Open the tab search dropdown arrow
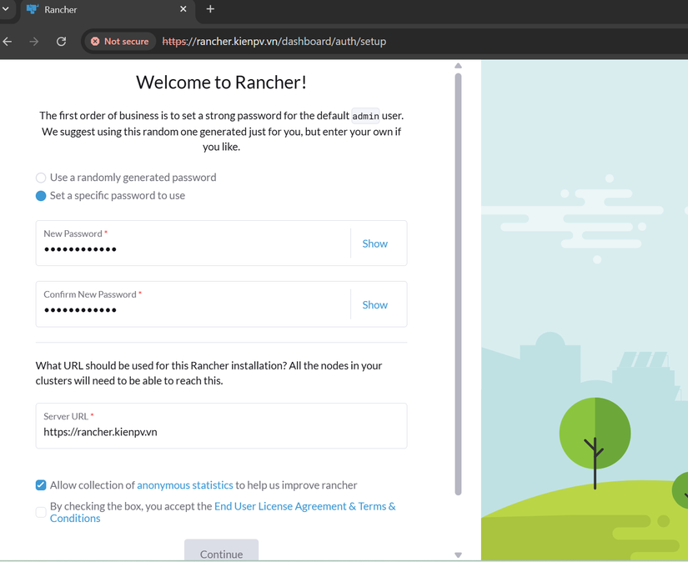The image size is (688, 562). click(x=6, y=9)
